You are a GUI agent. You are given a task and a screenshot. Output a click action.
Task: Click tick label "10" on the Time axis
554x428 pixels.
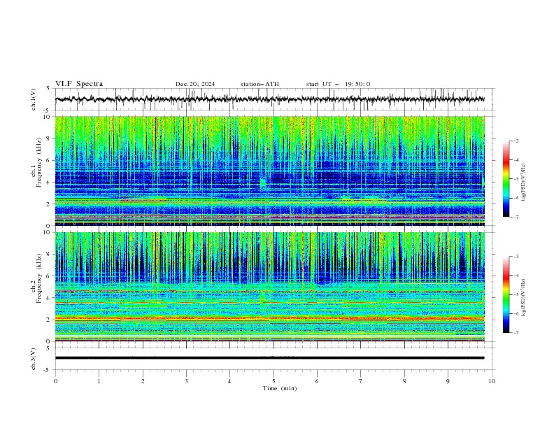492,381
